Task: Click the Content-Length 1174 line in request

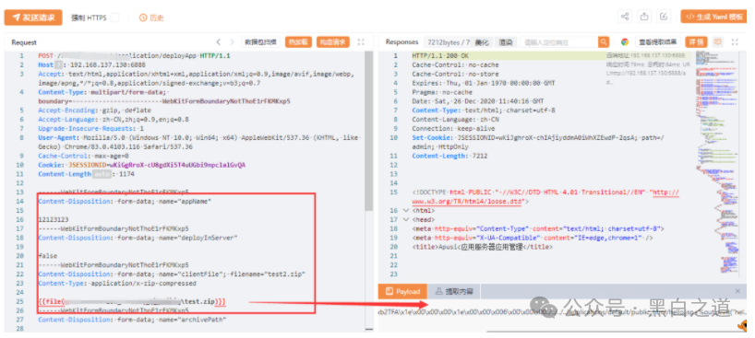Action: [x=86, y=174]
